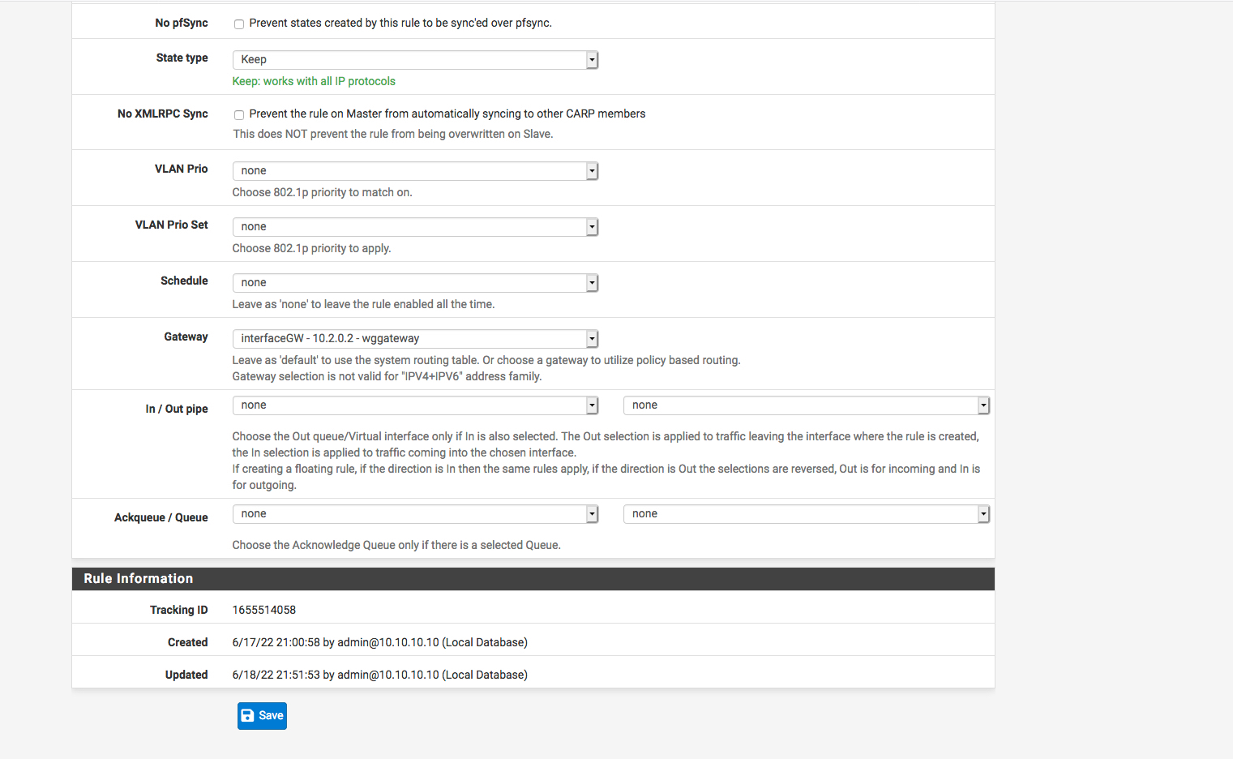Open the VLAN Prio dropdown
The image size is (1233, 759).
pyautogui.click(x=415, y=171)
